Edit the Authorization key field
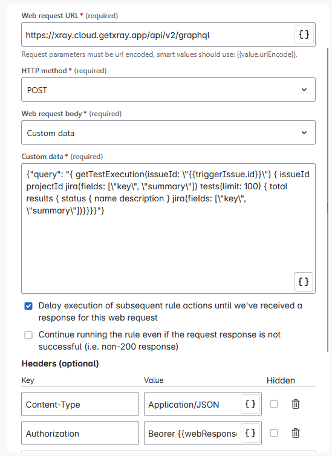Viewport: 332px width, 456px height. (x=80, y=433)
